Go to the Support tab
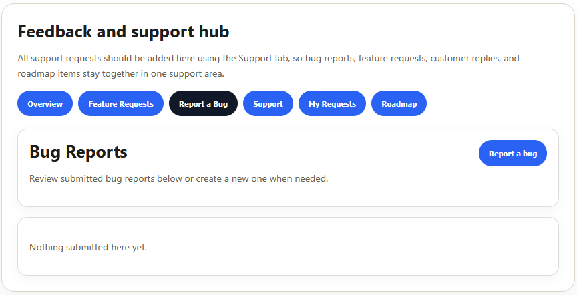Viewport: 577px width, 295px height. click(x=268, y=103)
